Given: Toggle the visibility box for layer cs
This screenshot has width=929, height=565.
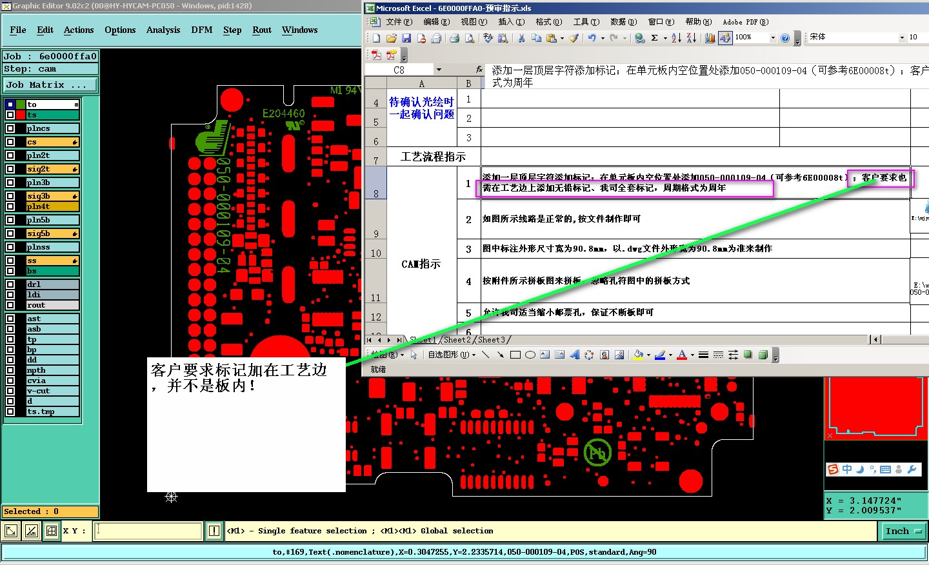Looking at the screenshot, I should (10, 142).
